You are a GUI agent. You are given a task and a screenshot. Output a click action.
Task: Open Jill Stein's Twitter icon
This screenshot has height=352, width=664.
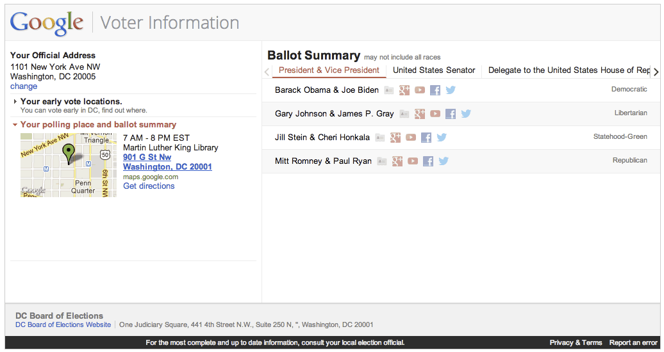[442, 138]
